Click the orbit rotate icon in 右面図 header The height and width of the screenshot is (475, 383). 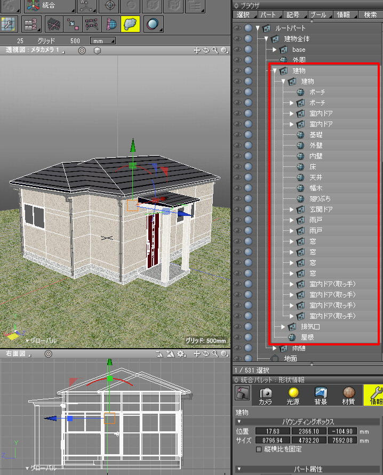point(206,353)
